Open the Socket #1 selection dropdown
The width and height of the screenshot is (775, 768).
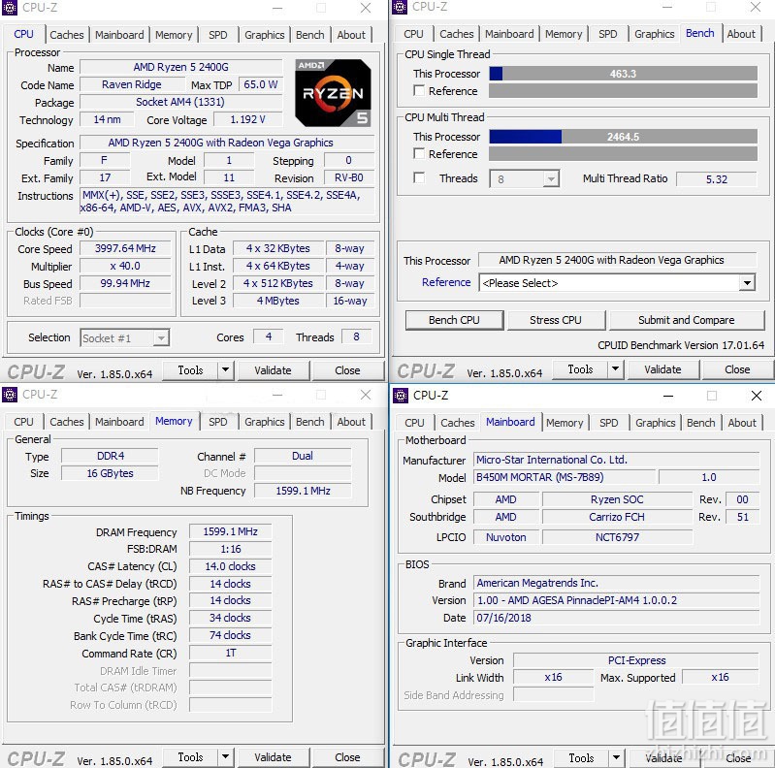click(x=125, y=338)
